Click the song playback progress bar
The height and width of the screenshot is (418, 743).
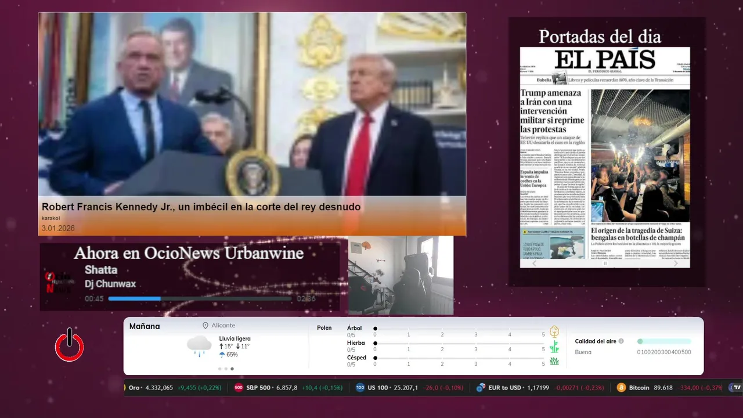[x=200, y=298]
